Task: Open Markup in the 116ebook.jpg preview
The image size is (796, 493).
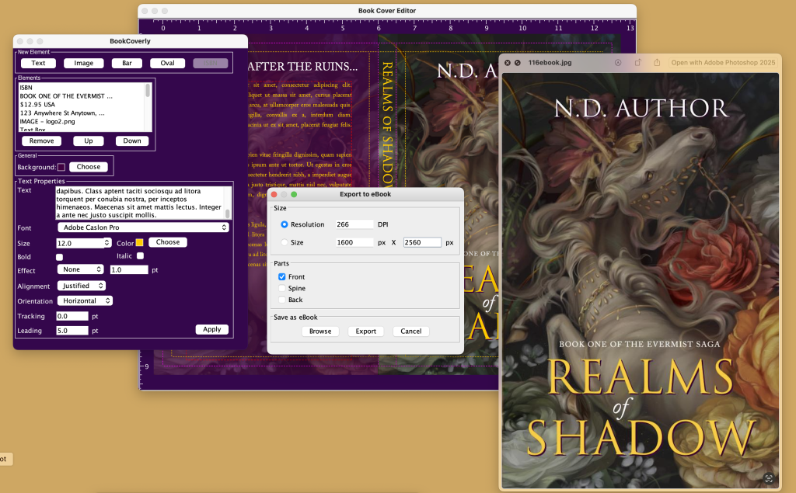Action: pos(618,63)
